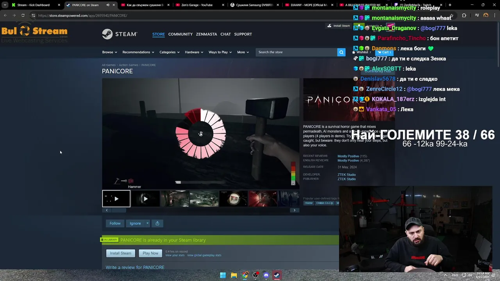Open the Windows Start button
This screenshot has height=281, width=500.
point(223,275)
